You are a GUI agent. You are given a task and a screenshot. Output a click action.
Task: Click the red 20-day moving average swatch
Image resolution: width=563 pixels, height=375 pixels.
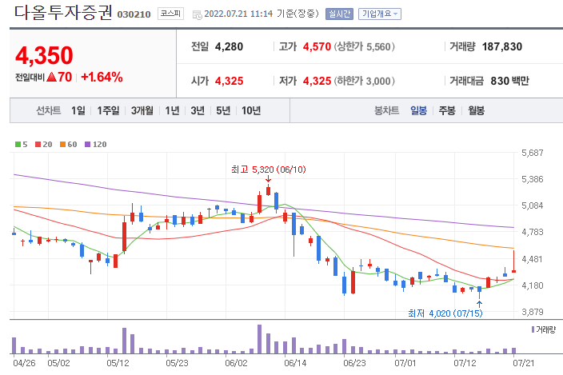click(38, 144)
